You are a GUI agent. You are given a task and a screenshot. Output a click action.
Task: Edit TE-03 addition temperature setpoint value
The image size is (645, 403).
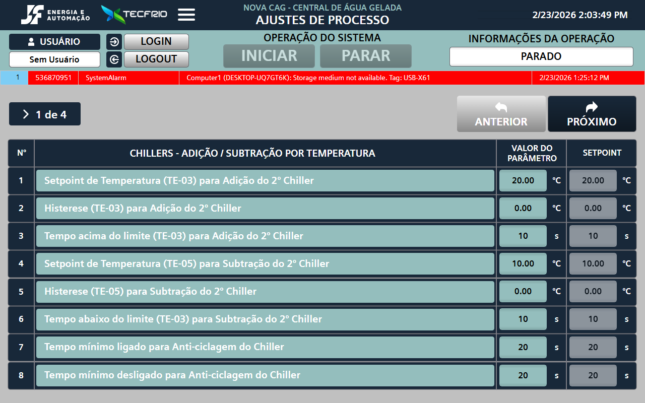point(523,180)
